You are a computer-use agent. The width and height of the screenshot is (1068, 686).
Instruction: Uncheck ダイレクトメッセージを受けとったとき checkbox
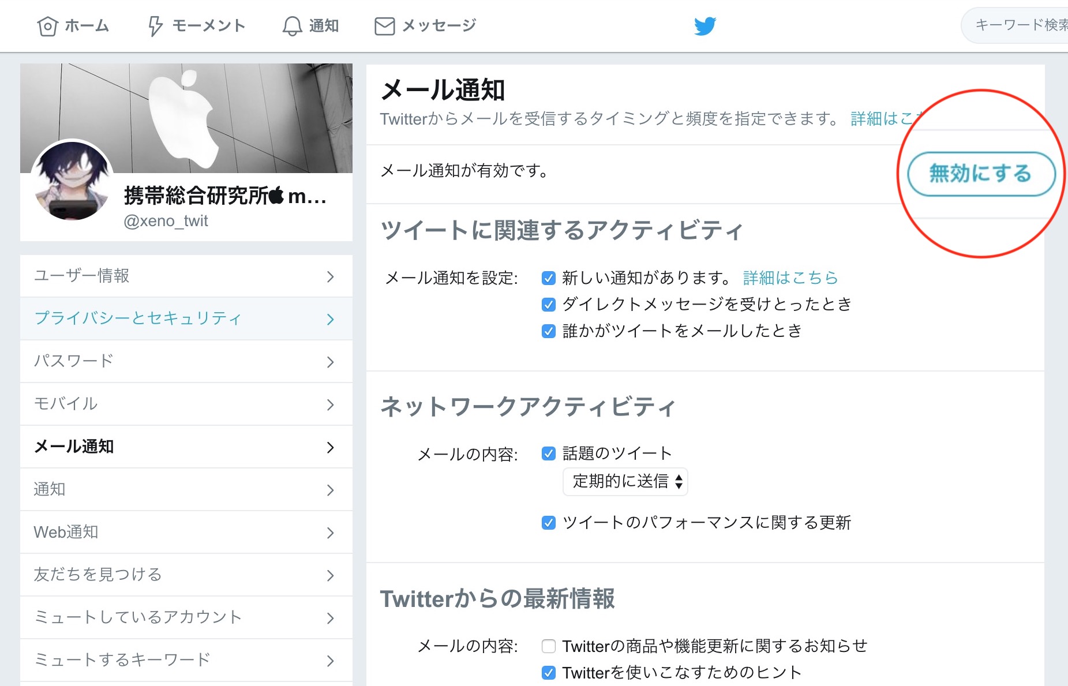549,304
